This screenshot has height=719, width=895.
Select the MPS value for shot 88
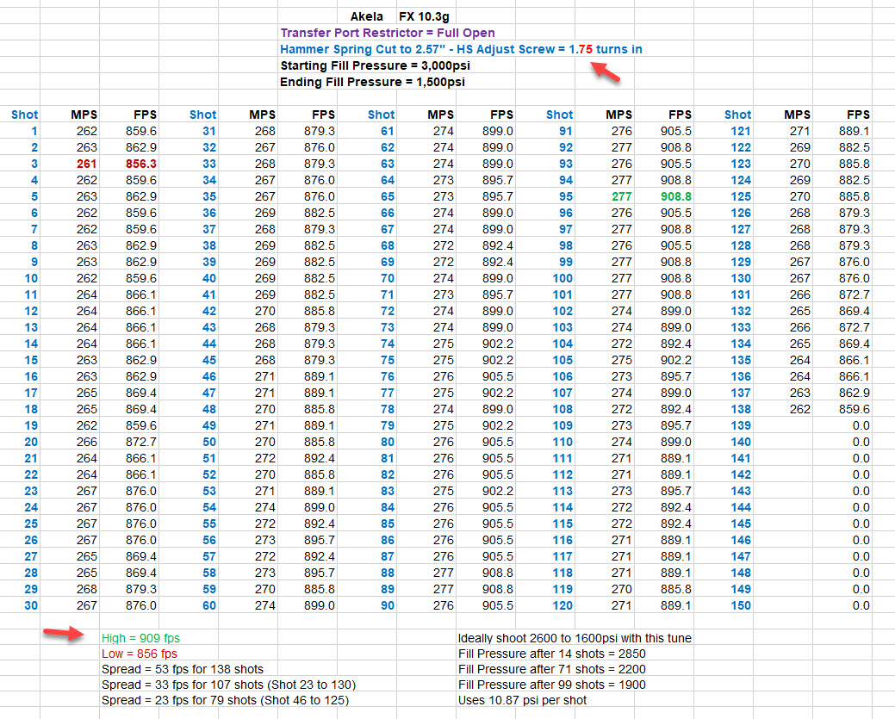[x=444, y=573]
